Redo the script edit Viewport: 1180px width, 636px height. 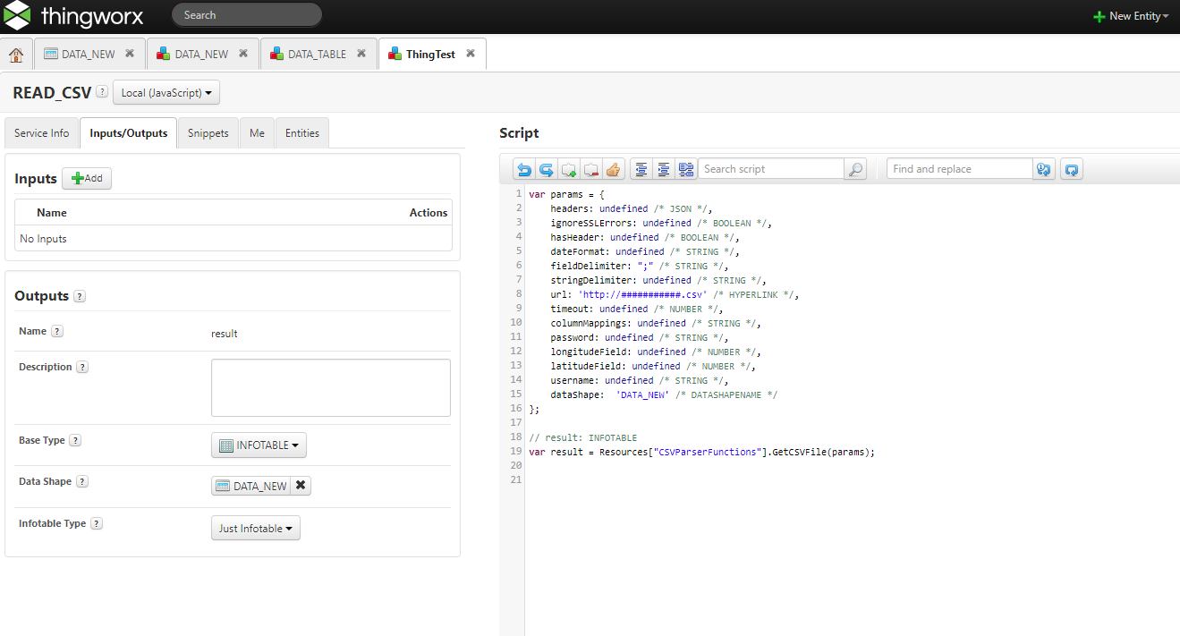pyautogui.click(x=546, y=169)
